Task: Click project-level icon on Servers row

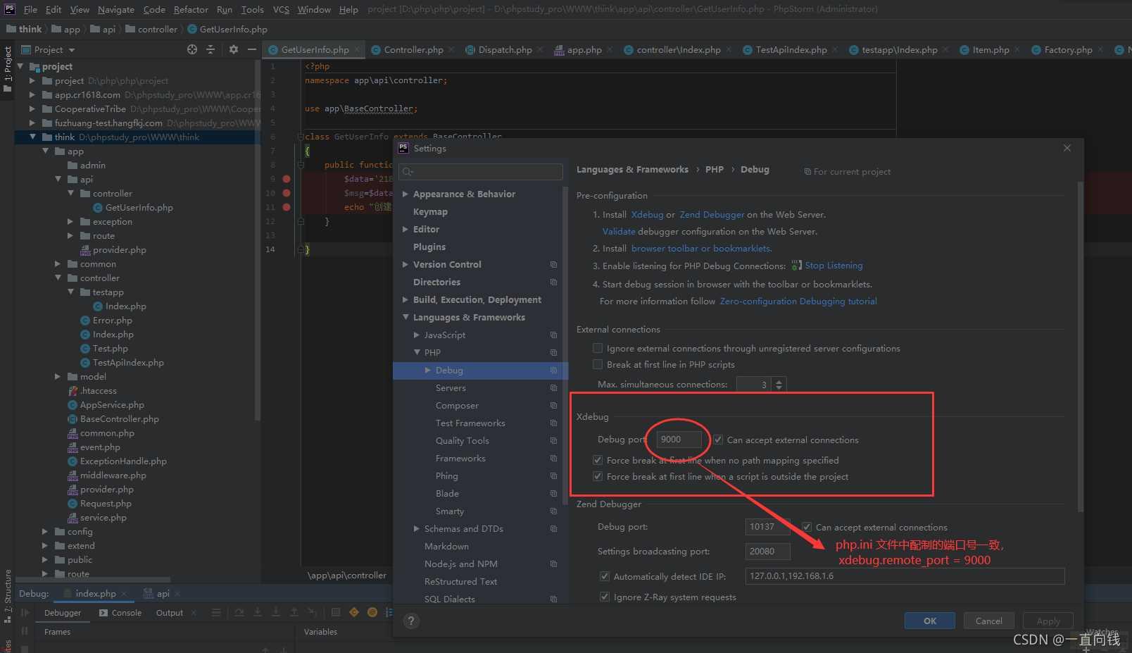Action: (553, 388)
